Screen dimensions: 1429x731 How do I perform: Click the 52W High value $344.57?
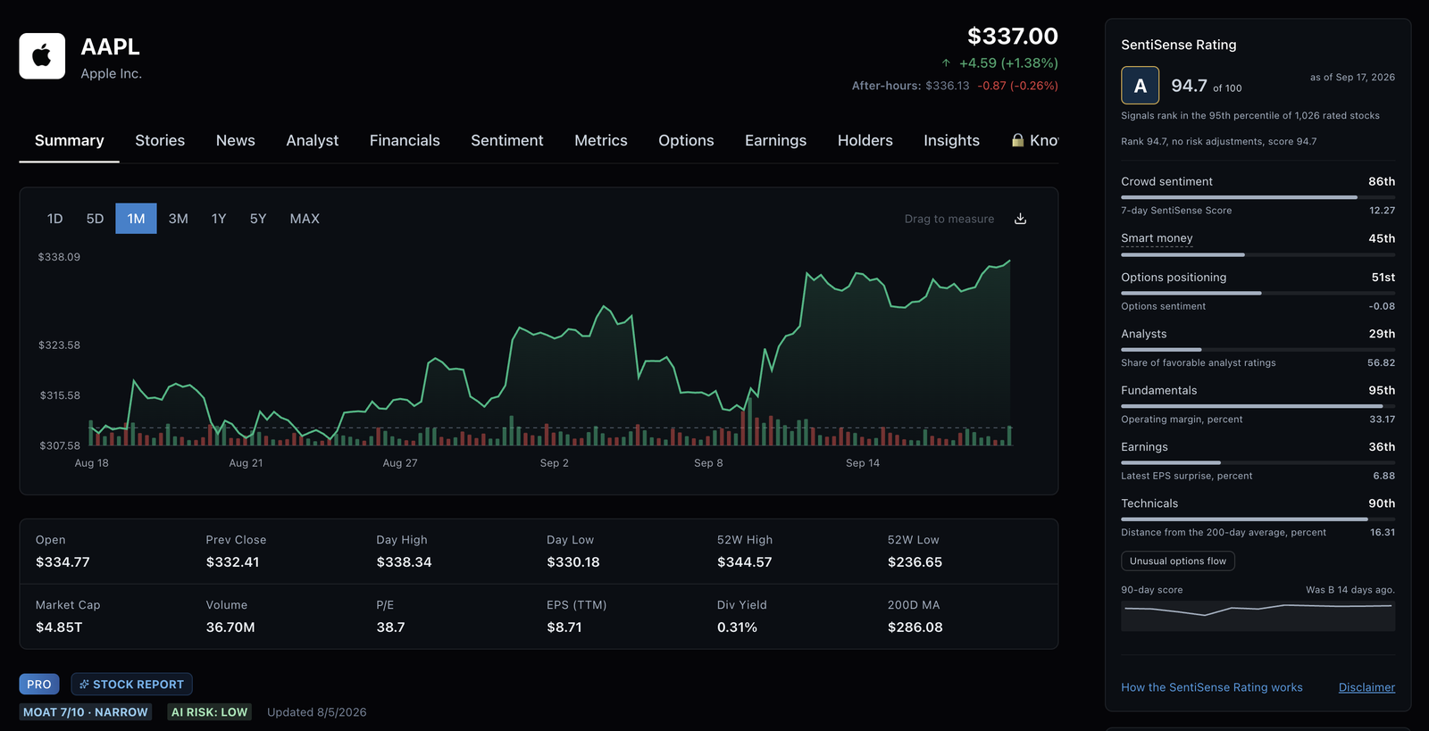tap(744, 562)
